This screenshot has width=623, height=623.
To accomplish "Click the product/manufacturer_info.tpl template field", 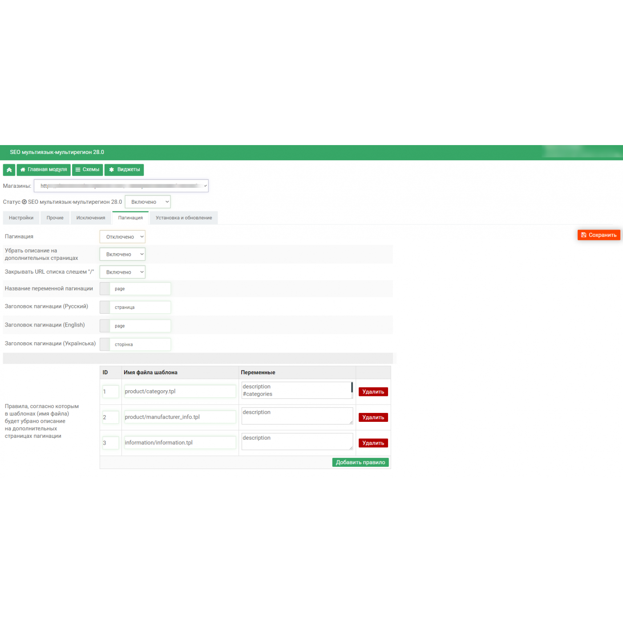I will click(x=180, y=417).
